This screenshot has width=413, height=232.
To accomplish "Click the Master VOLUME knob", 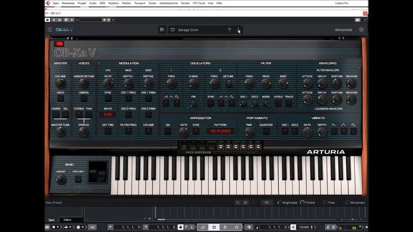I will click(61, 83).
